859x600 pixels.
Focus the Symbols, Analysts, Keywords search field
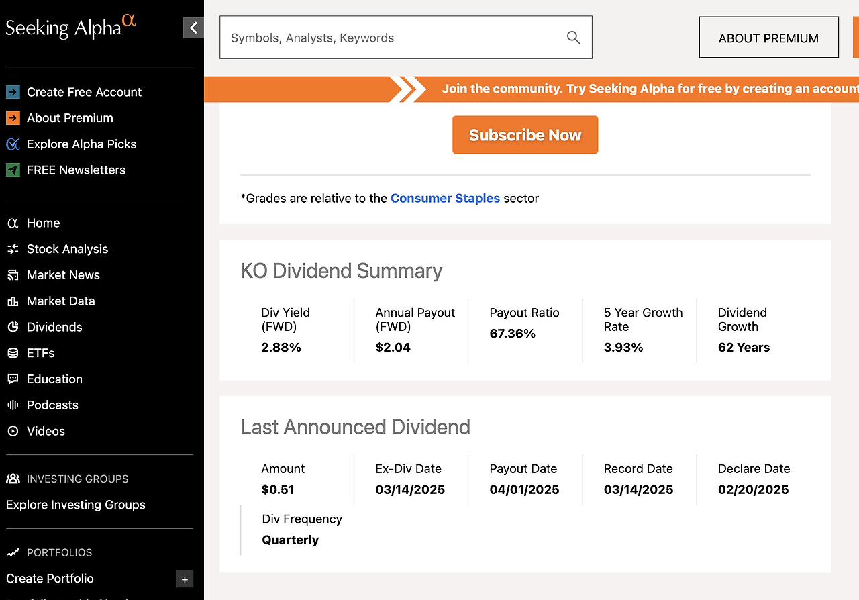click(405, 38)
